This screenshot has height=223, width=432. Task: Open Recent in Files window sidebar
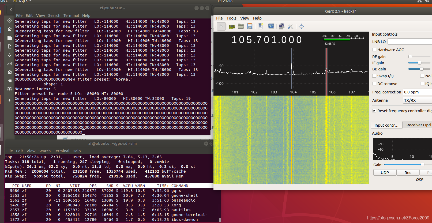click(x=9, y=21)
